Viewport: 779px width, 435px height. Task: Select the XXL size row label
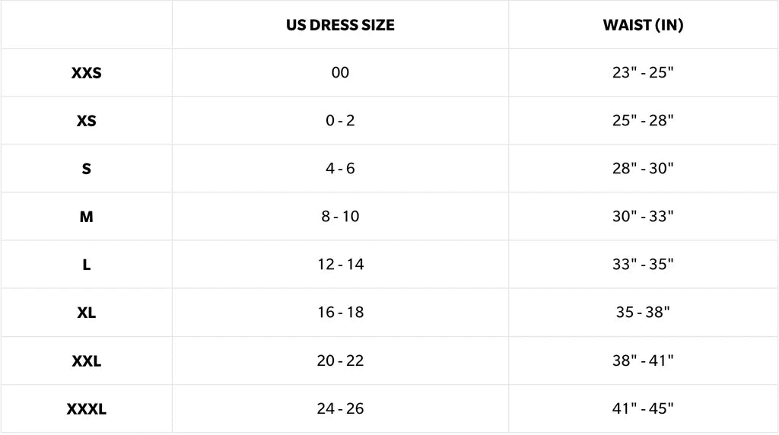click(x=87, y=361)
